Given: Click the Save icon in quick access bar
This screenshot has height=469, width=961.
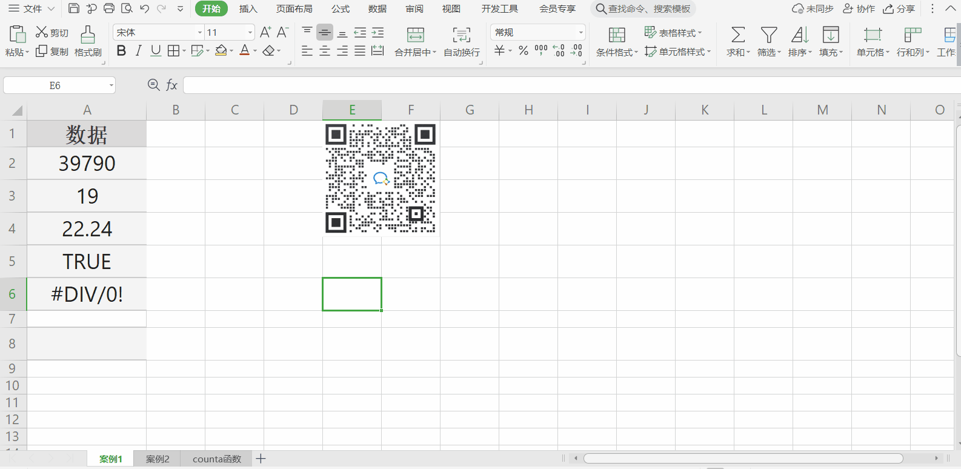Looking at the screenshot, I should pos(74,8).
